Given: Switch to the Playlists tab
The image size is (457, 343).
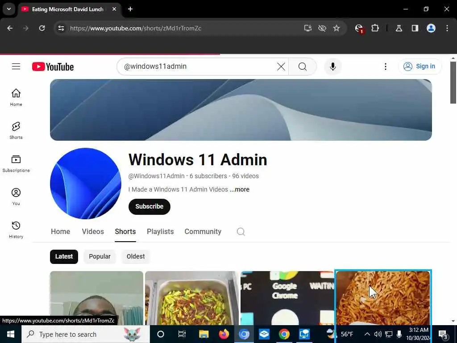Looking at the screenshot, I should click(160, 232).
